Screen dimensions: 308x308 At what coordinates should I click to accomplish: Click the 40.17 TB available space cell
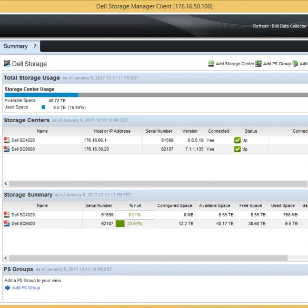pyautogui.click(x=225, y=224)
